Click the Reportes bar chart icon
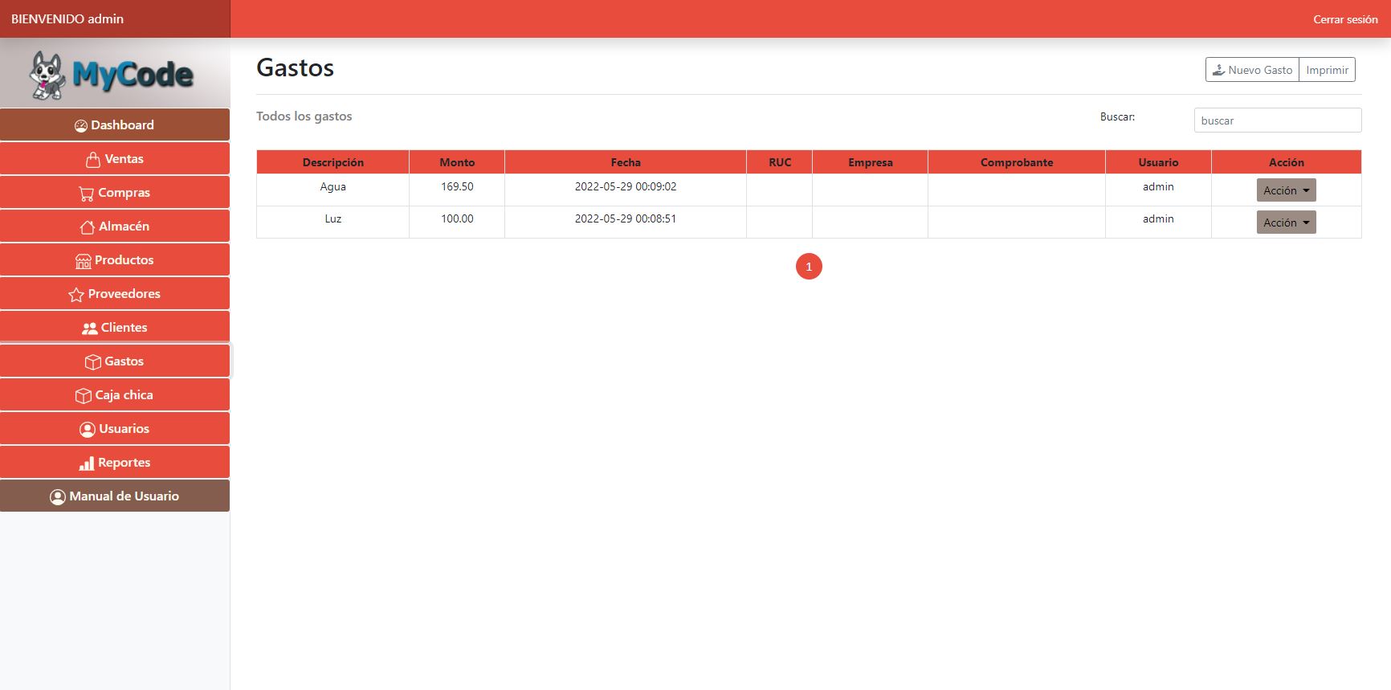 [87, 463]
